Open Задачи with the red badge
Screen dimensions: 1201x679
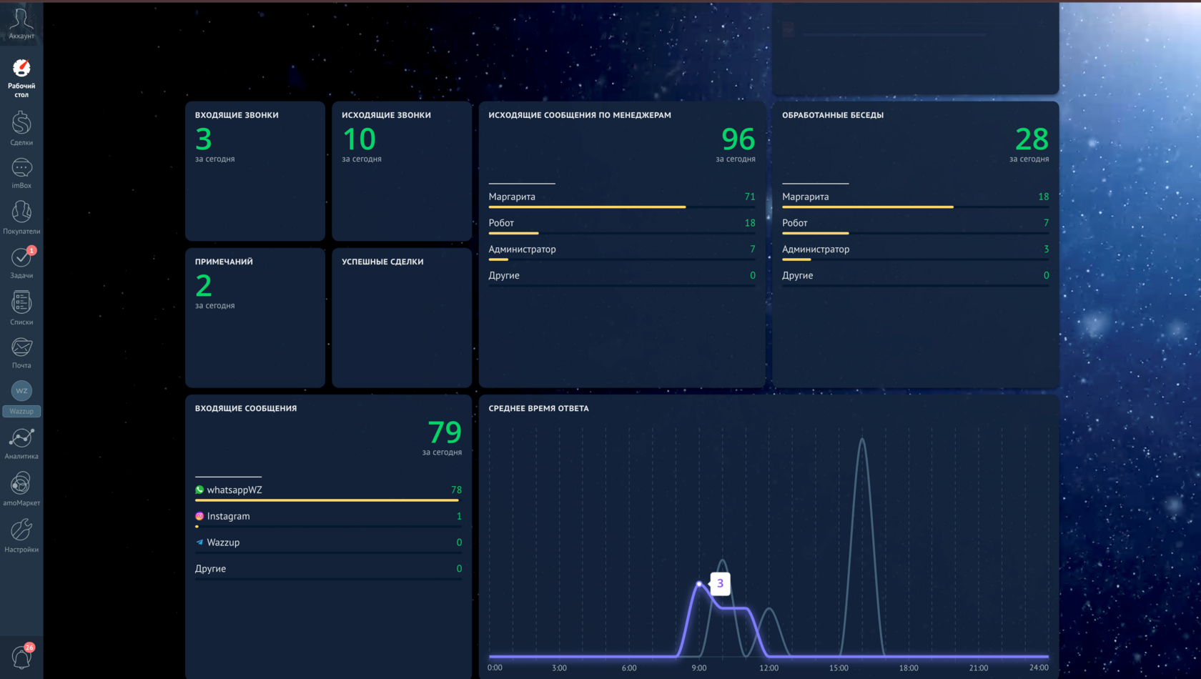point(21,262)
